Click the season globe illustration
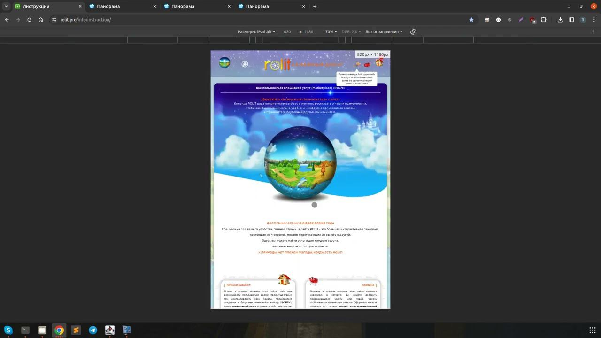 click(300, 162)
